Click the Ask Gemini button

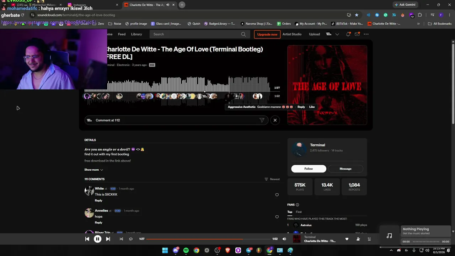[x=405, y=5]
